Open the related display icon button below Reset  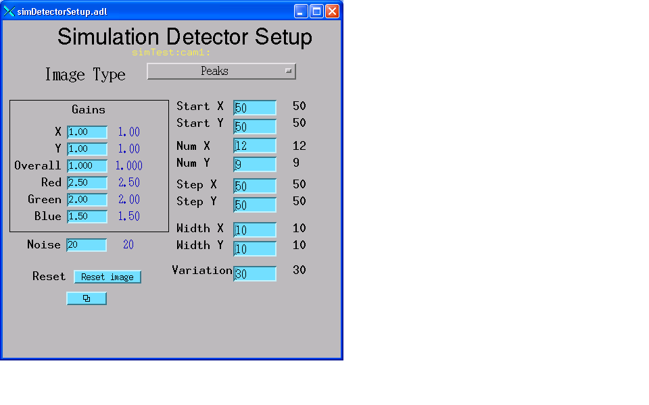[x=87, y=298]
